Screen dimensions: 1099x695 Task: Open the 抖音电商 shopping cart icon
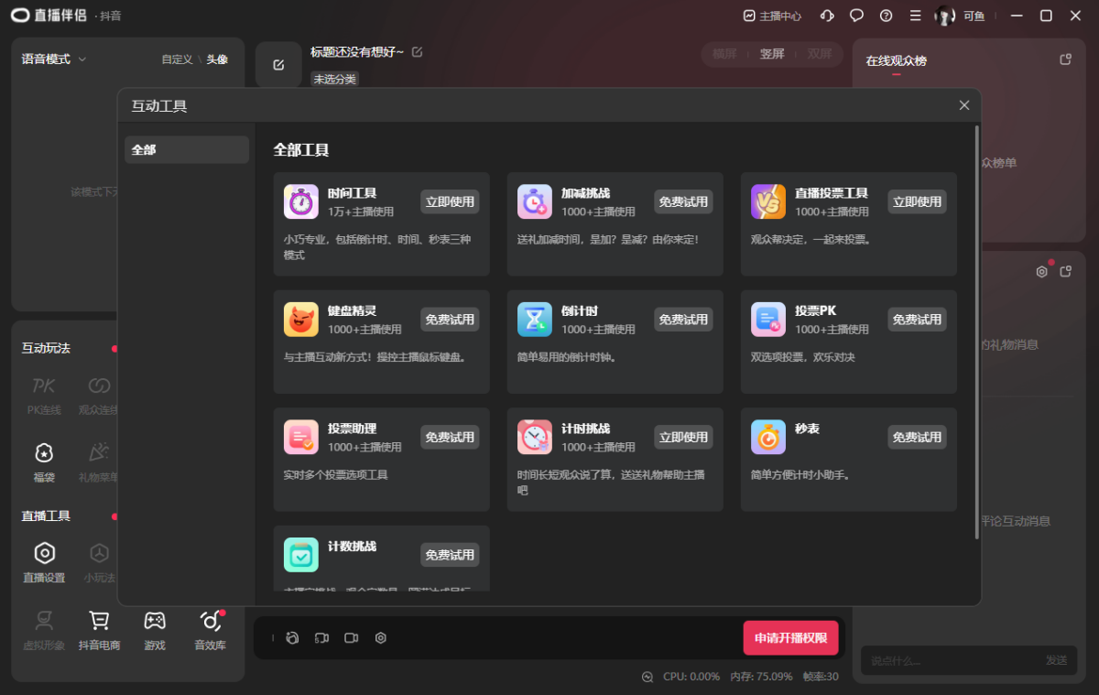pos(99,622)
